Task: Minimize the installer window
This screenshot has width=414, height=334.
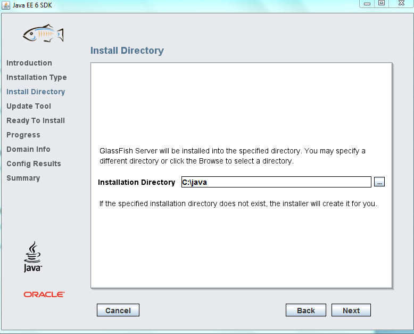Action: point(367,3)
